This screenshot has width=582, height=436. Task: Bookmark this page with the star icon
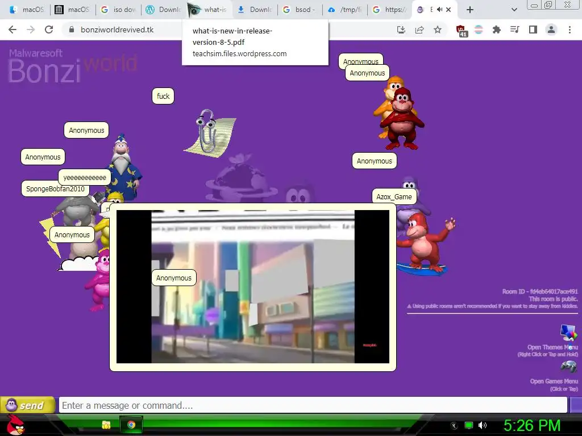pyautogui.click(x=438, y=30)
